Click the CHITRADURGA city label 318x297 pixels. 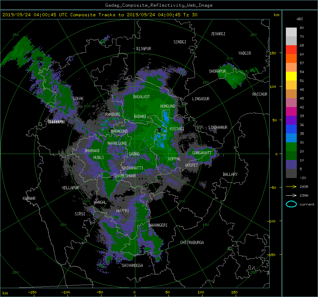[x=192, y=243]
